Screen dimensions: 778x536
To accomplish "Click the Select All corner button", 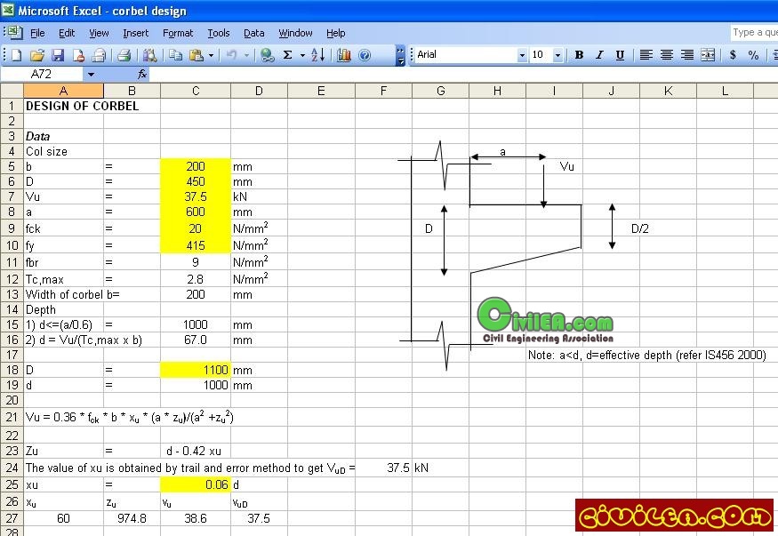I will coord(12,91).
